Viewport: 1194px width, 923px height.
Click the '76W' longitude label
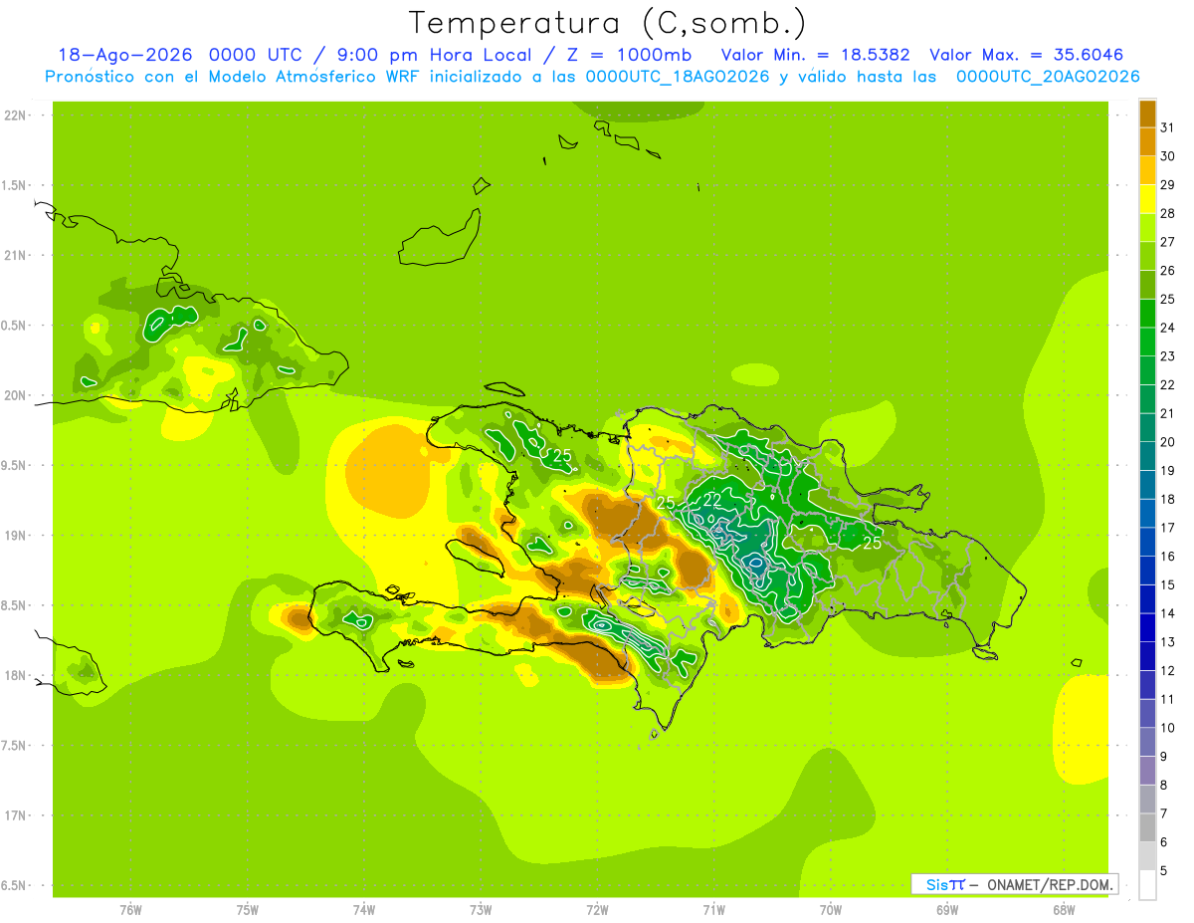(130, 910)
